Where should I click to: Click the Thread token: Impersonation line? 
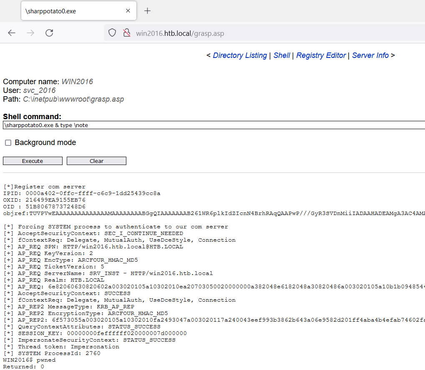point(61,347)
